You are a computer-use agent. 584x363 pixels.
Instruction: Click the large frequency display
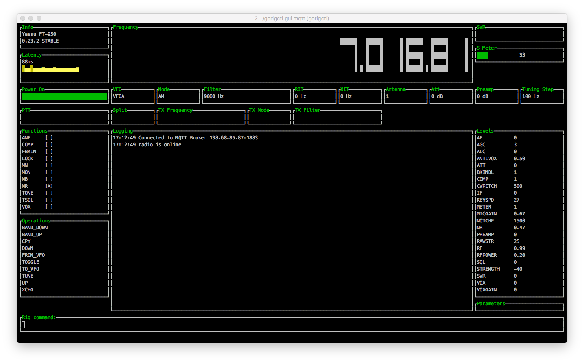pos(404,55)
